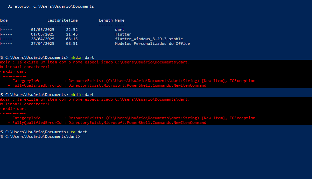
Task: Click the 'Name' column header
Action: (119, 20)
